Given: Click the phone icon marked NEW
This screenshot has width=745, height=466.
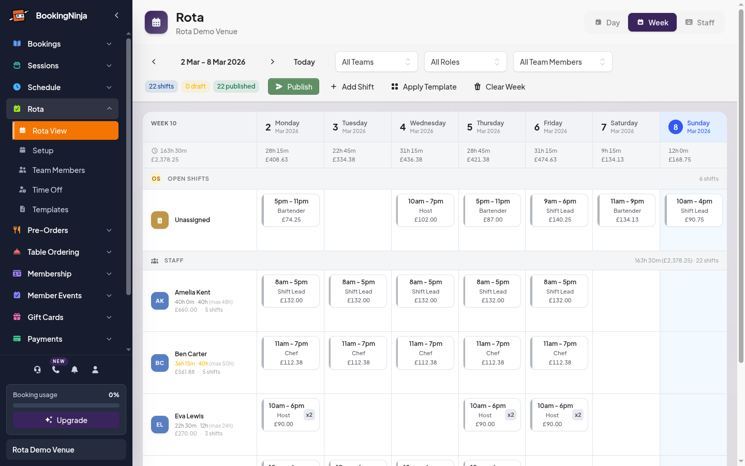Looking at the screenshot, I should [x=56, y=370].
